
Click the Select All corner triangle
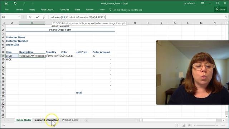[4, 23]
